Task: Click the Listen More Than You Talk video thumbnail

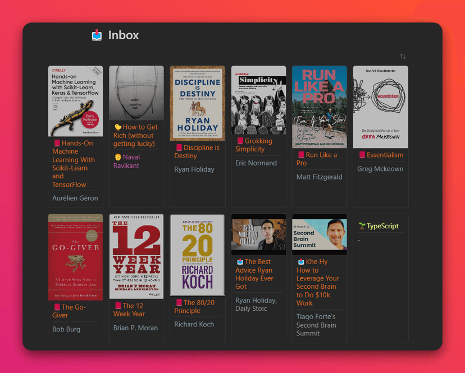Action: [x=258, y=234]
